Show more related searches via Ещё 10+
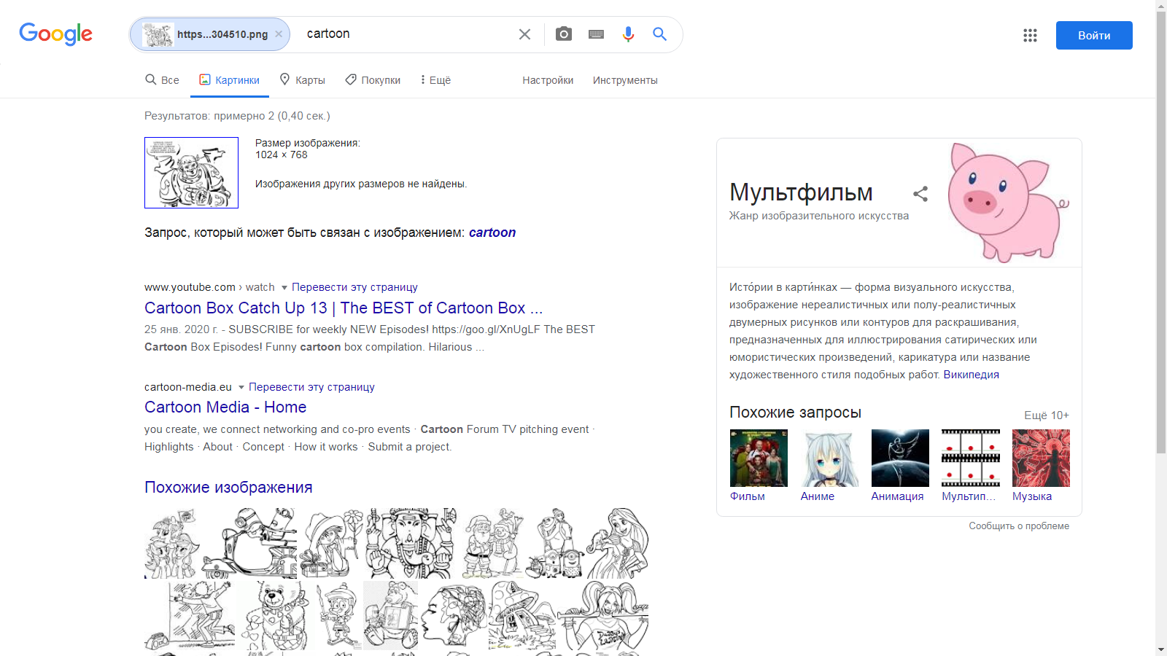1167x656 pixels. 1047,415
